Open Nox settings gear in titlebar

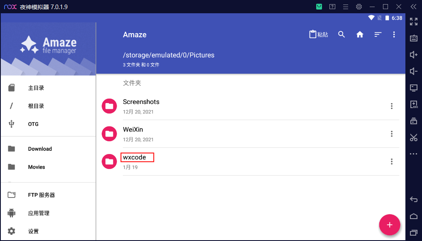[359, 7]
